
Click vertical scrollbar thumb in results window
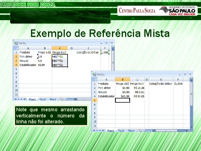(192, 94)
